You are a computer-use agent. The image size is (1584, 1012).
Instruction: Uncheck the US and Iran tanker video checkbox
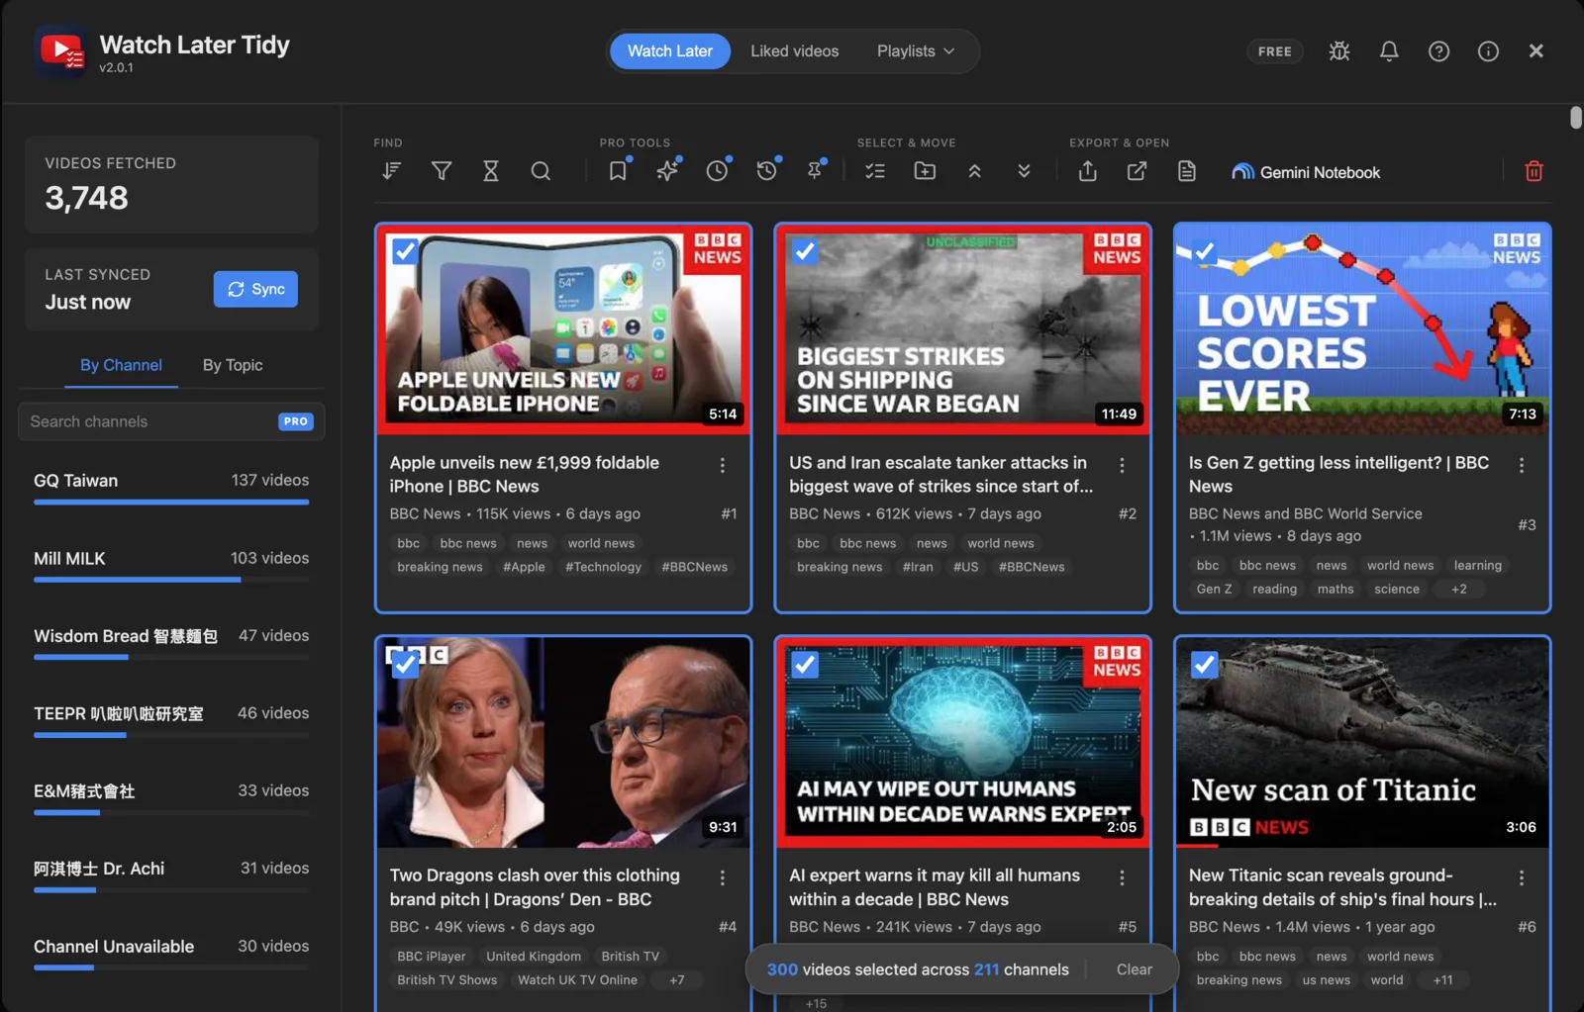[805, 251]
